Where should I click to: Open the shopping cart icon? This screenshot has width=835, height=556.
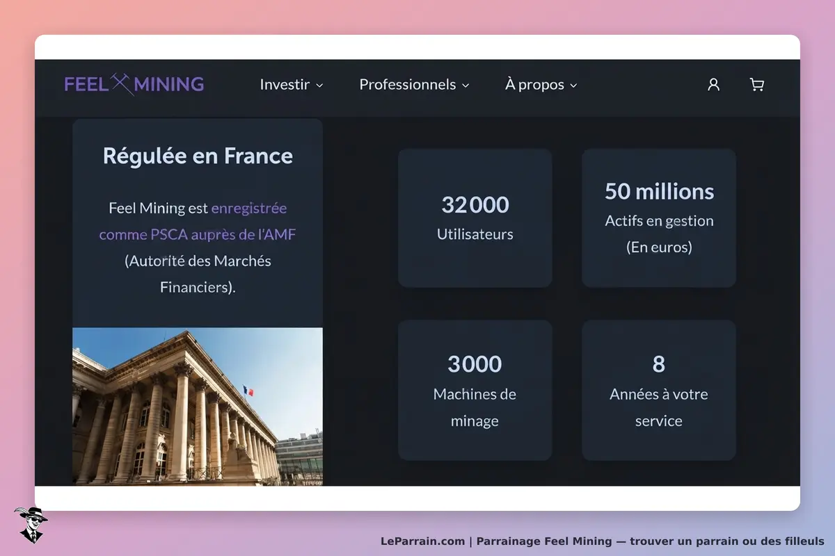757,85
